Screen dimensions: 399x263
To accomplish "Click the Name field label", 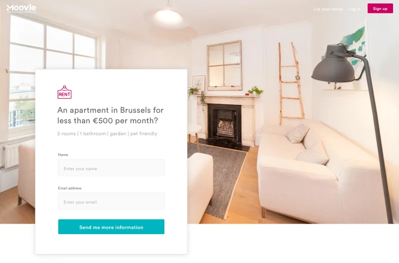I will tap(63, 155).
